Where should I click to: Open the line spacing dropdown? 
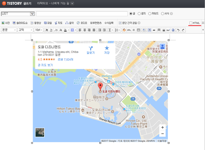tap(111, 30)
